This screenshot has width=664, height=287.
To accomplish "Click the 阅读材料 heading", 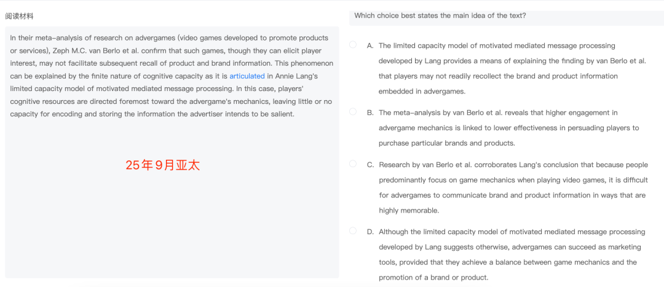I will pyautogui.click(x=20, y=16).
